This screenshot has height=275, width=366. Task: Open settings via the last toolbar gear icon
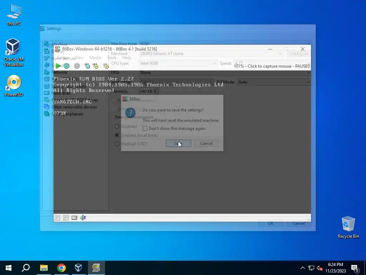(106, 66)
